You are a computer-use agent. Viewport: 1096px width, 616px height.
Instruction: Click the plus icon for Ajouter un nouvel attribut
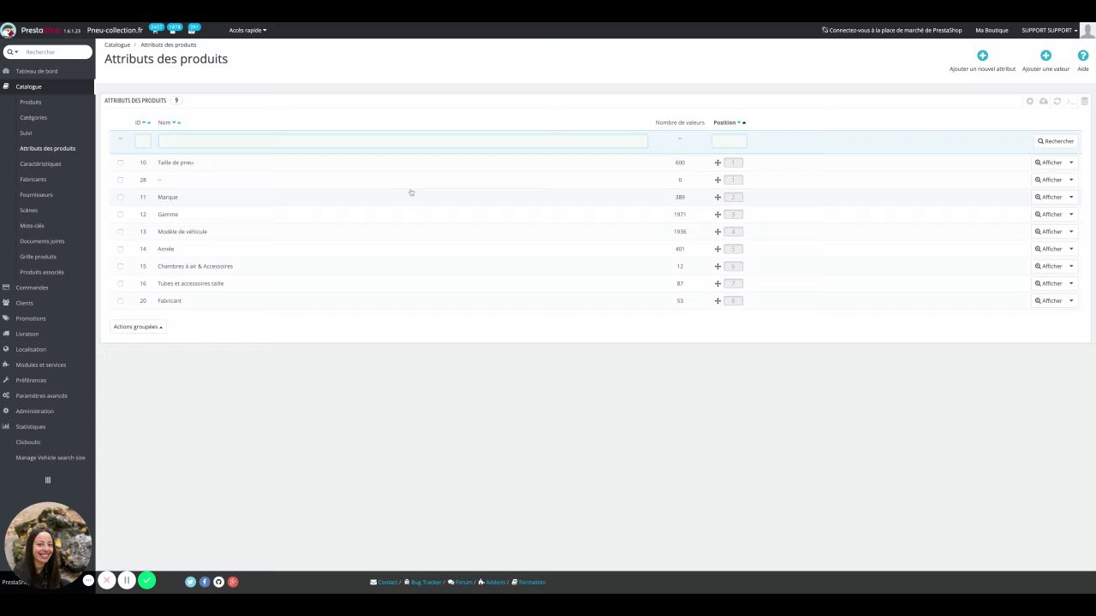(982, 56)
